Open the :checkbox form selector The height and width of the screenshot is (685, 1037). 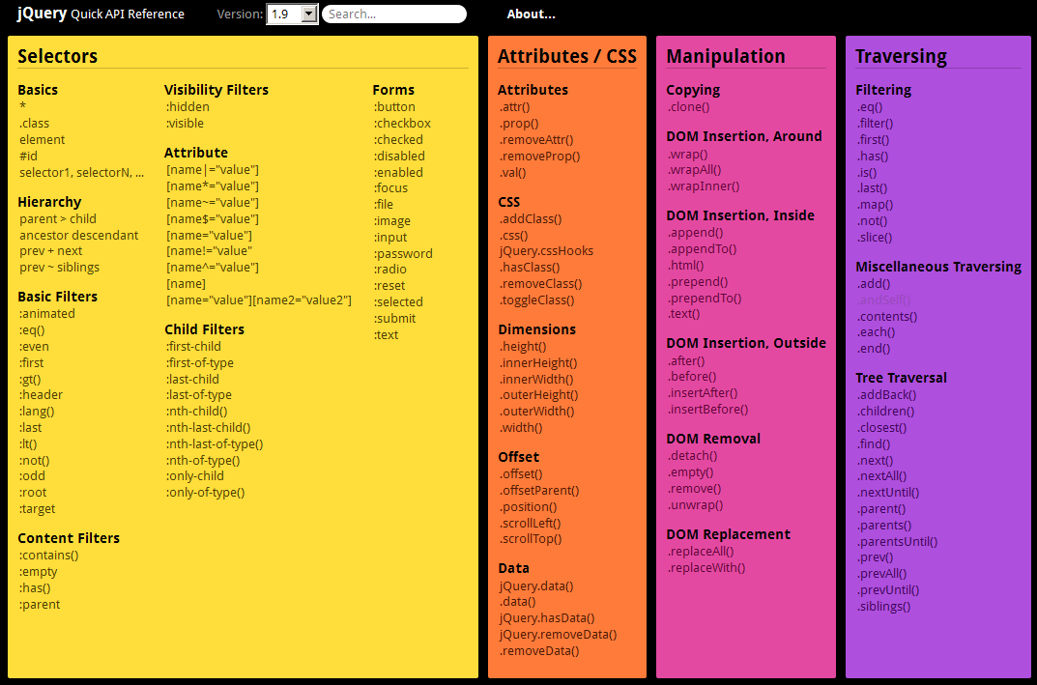403,123
